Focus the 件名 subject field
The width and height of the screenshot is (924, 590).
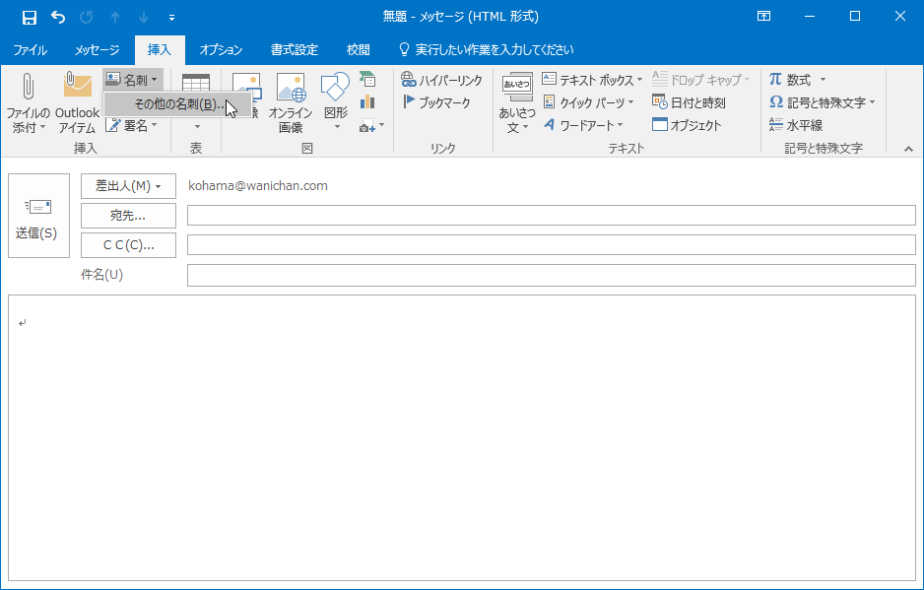tap(552, 275)
